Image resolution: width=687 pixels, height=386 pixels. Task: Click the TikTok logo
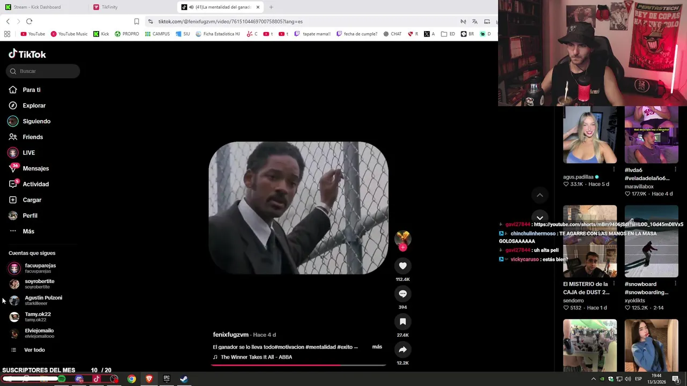pos(27,54)
